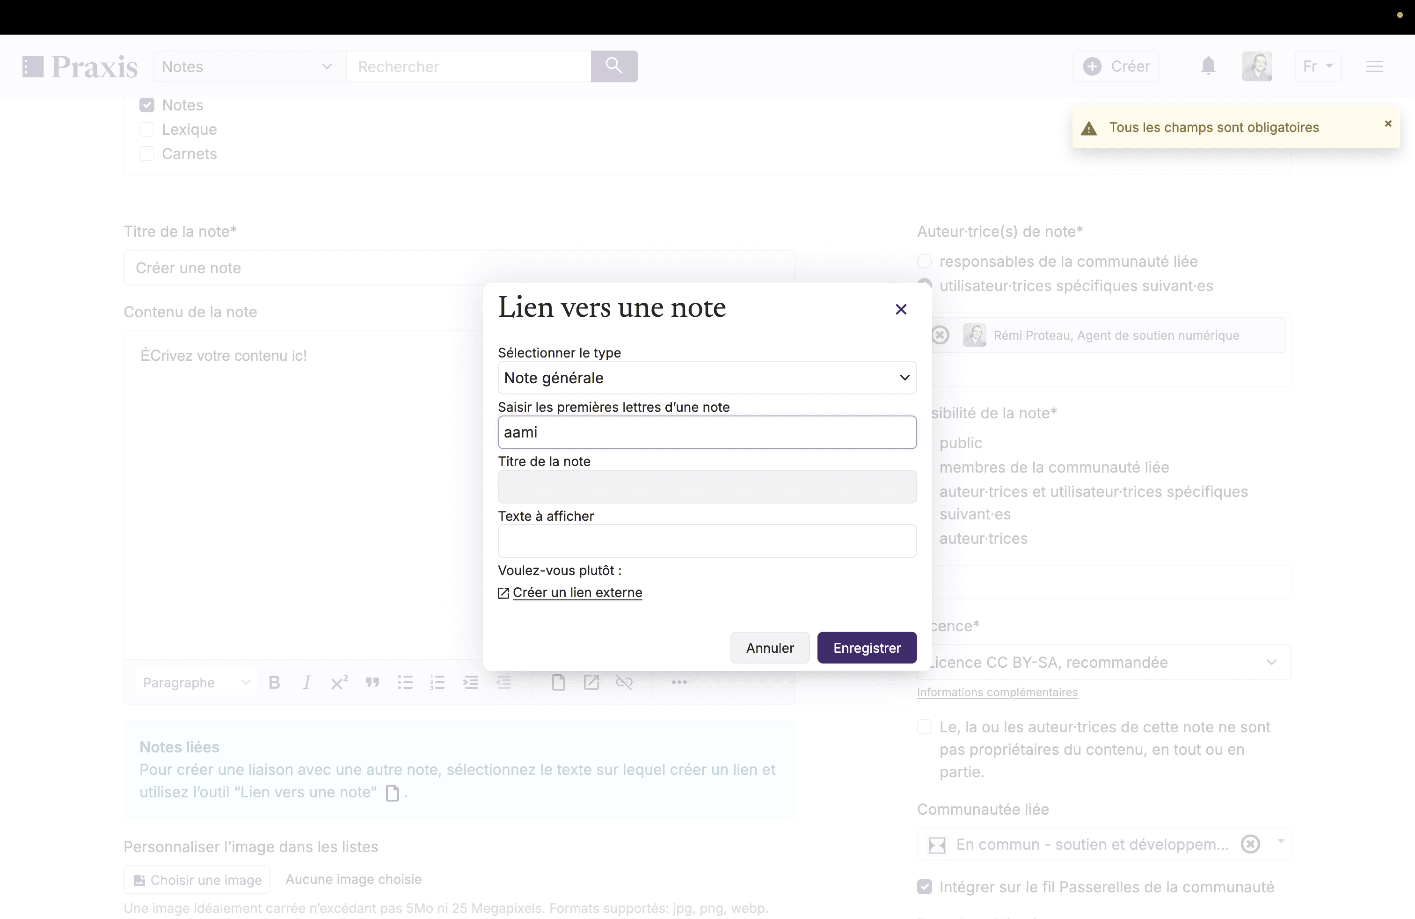Click Enregistrer in the dialog

[x=867, y=647]
